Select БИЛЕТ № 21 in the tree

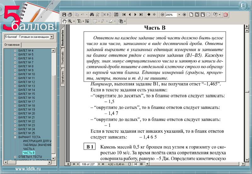(x=26, y=117)
